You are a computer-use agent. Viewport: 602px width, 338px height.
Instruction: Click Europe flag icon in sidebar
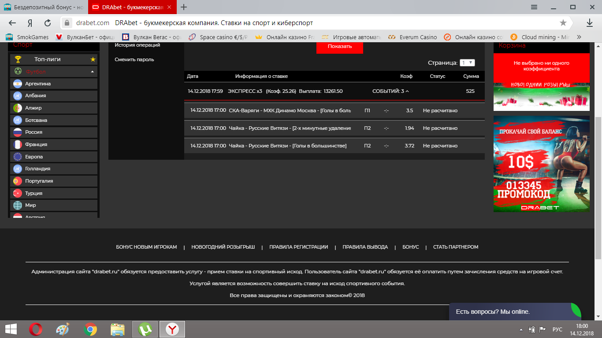(18, 157)
